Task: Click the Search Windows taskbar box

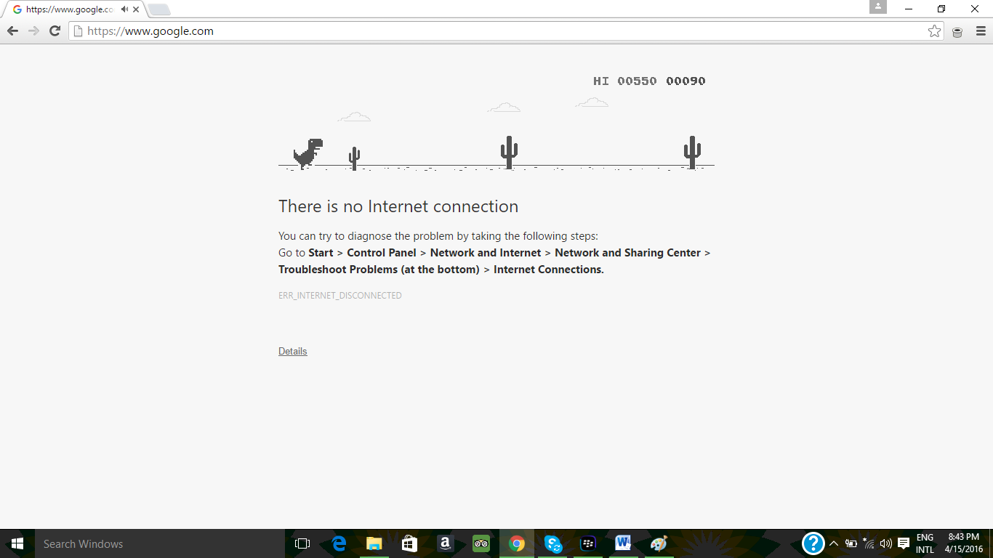Action: pyautogui.click(x=158, y=543)
